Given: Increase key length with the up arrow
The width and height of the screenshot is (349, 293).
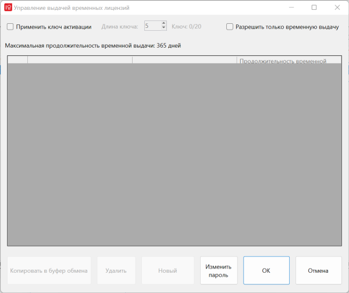Looking at the screenshot, I should pos(163,24).
